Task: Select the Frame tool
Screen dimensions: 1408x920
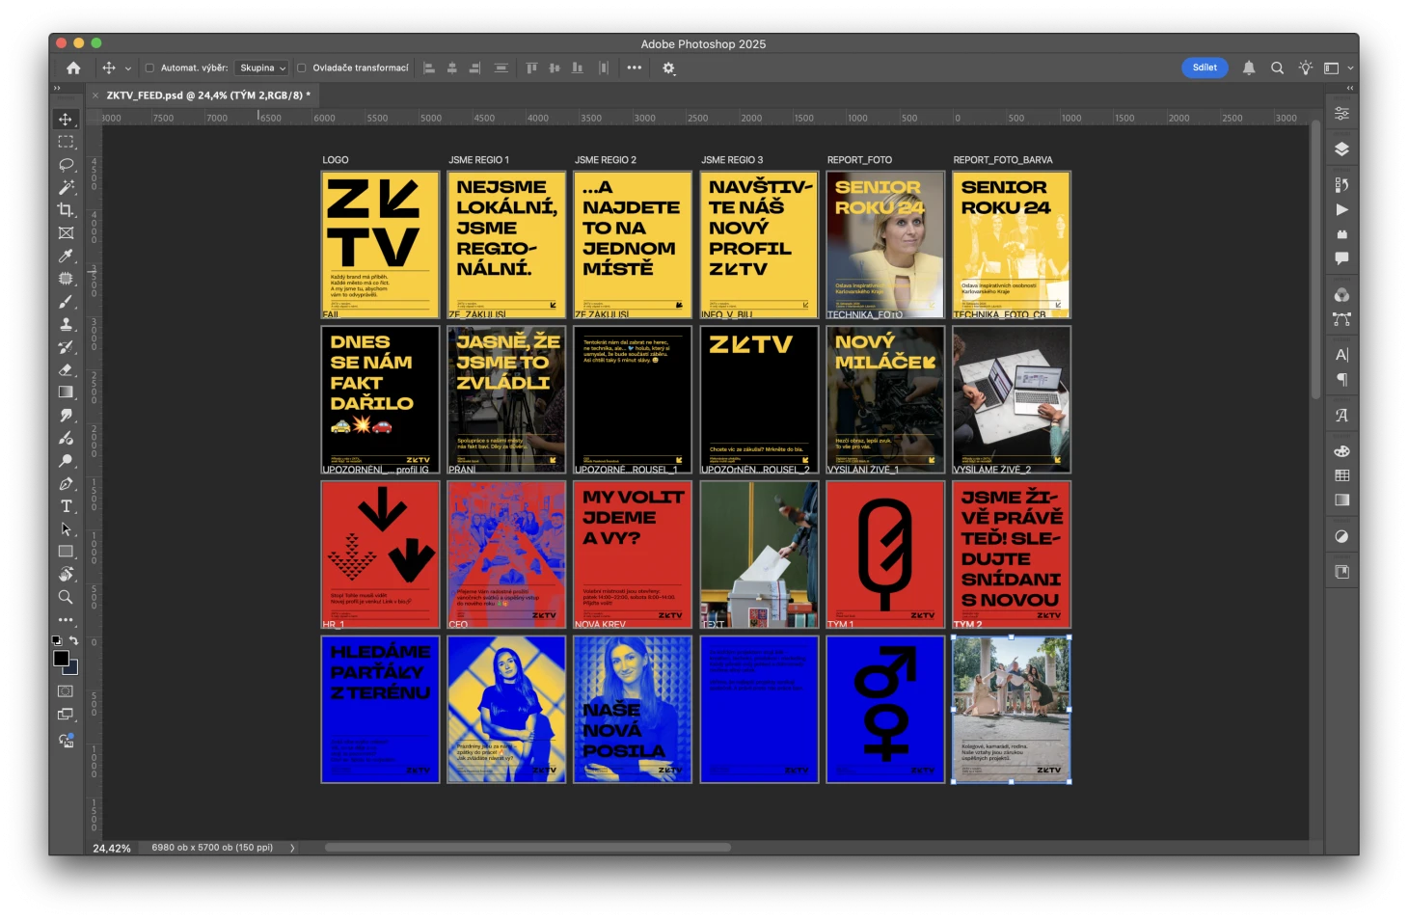Action: (x=66, y=232)
